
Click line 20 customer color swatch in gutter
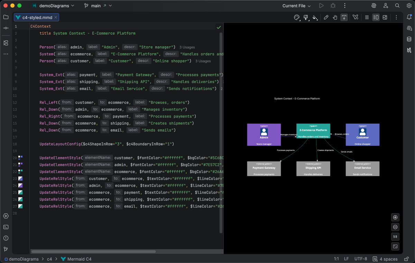tap(20, 158)
